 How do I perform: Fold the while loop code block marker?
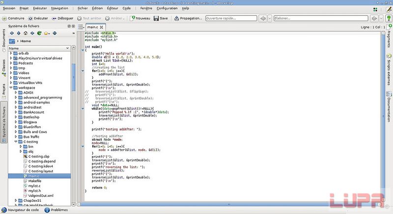[x=83, y=108]
